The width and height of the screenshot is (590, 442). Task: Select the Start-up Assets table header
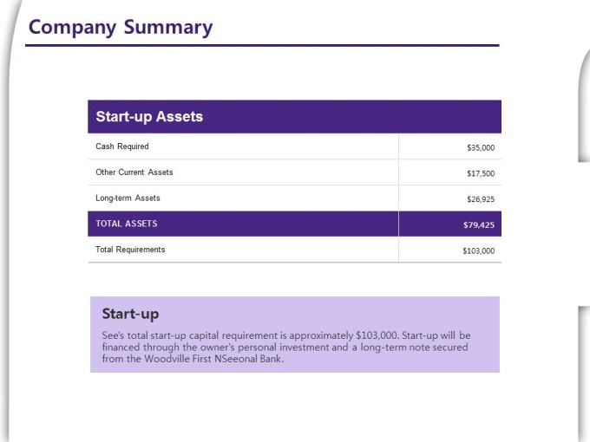click(149, 117)
